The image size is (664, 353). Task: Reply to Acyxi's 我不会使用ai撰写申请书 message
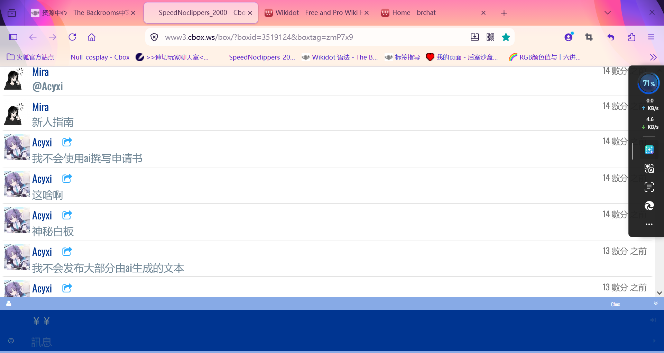[67, 142]
